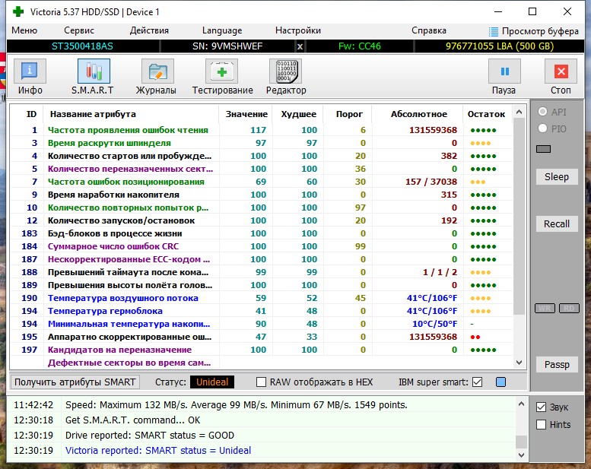Click the RD indicator

tap(569, 308)
